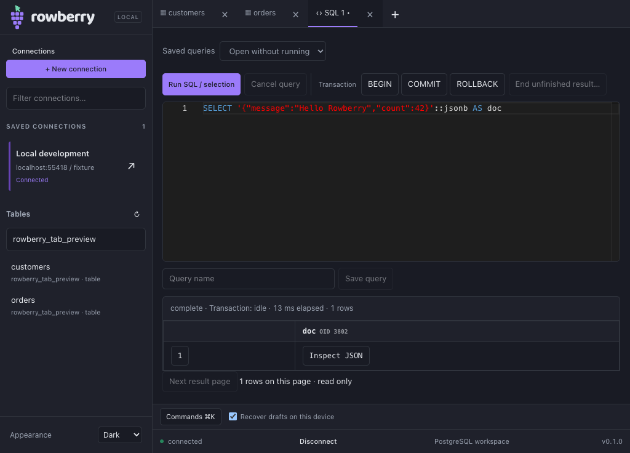Run SQL / selection
Screen dimensions: 630x453
coord(201,84)
